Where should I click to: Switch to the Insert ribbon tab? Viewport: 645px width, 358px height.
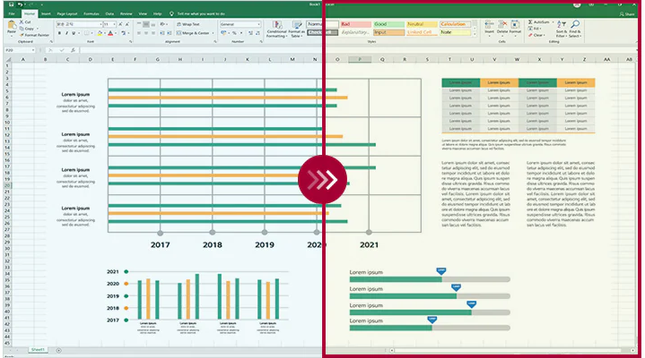[x=46, y=14]
